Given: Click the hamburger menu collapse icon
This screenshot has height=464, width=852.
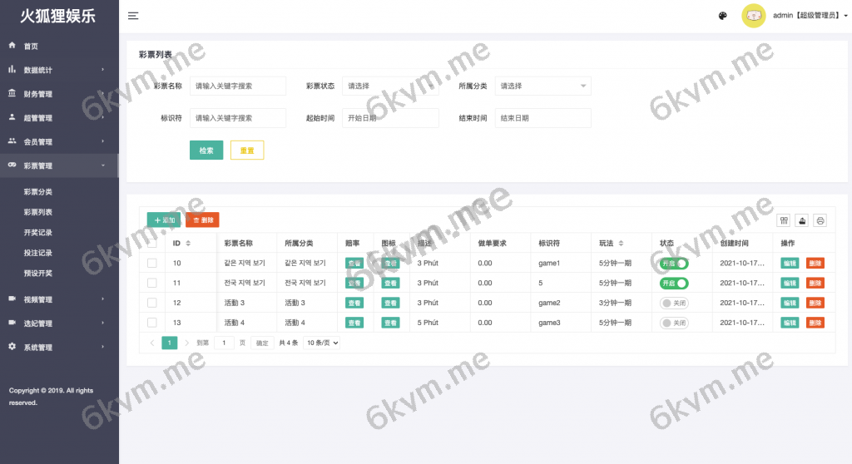Looking at the screenshot, I should (133, 16).
